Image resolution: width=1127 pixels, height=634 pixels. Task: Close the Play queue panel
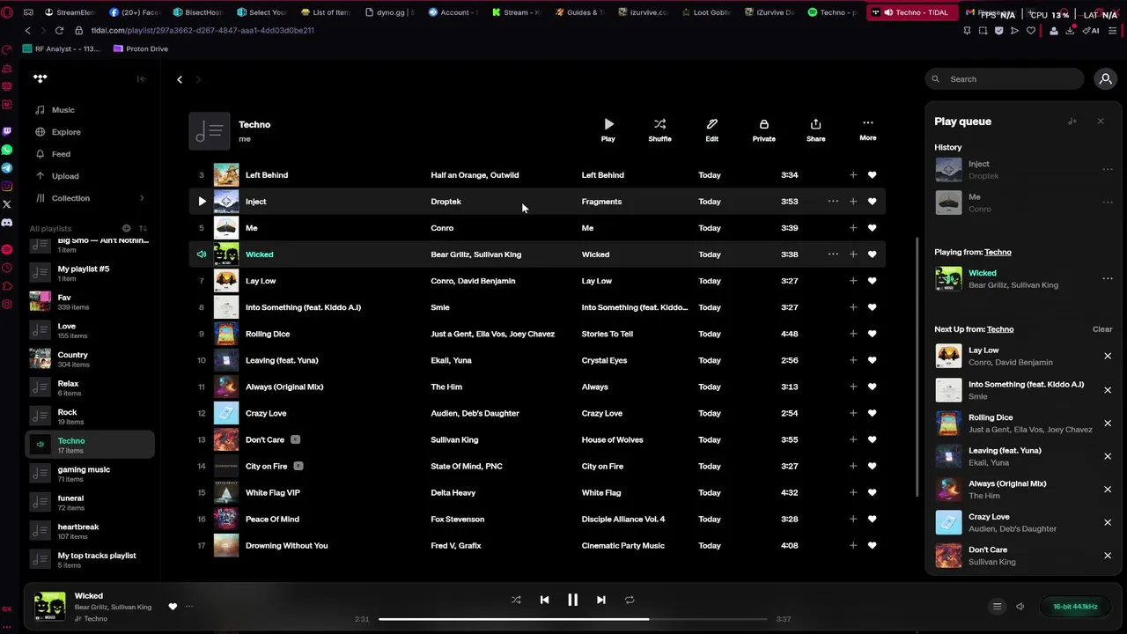[x=1100, y=122]
